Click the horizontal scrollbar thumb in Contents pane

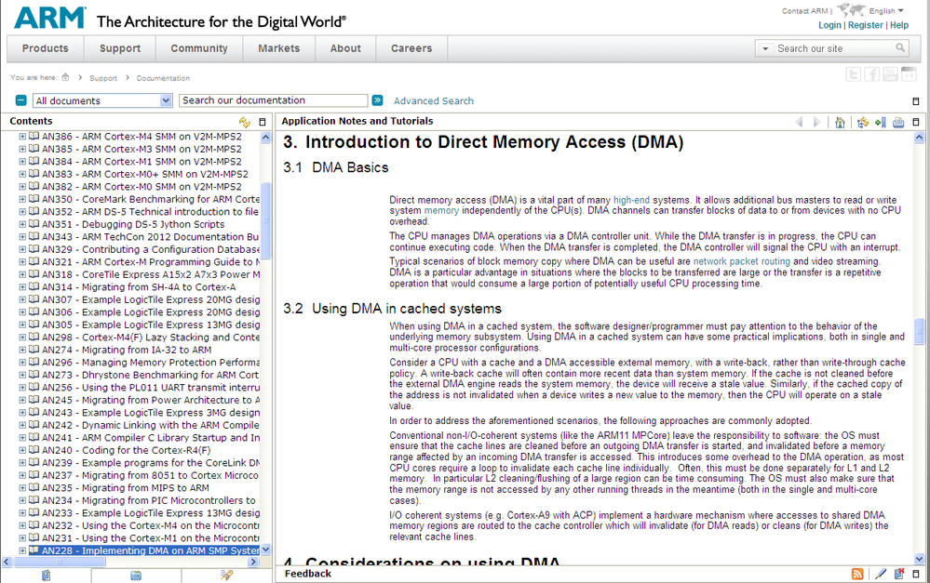click(x=60, y=562)
